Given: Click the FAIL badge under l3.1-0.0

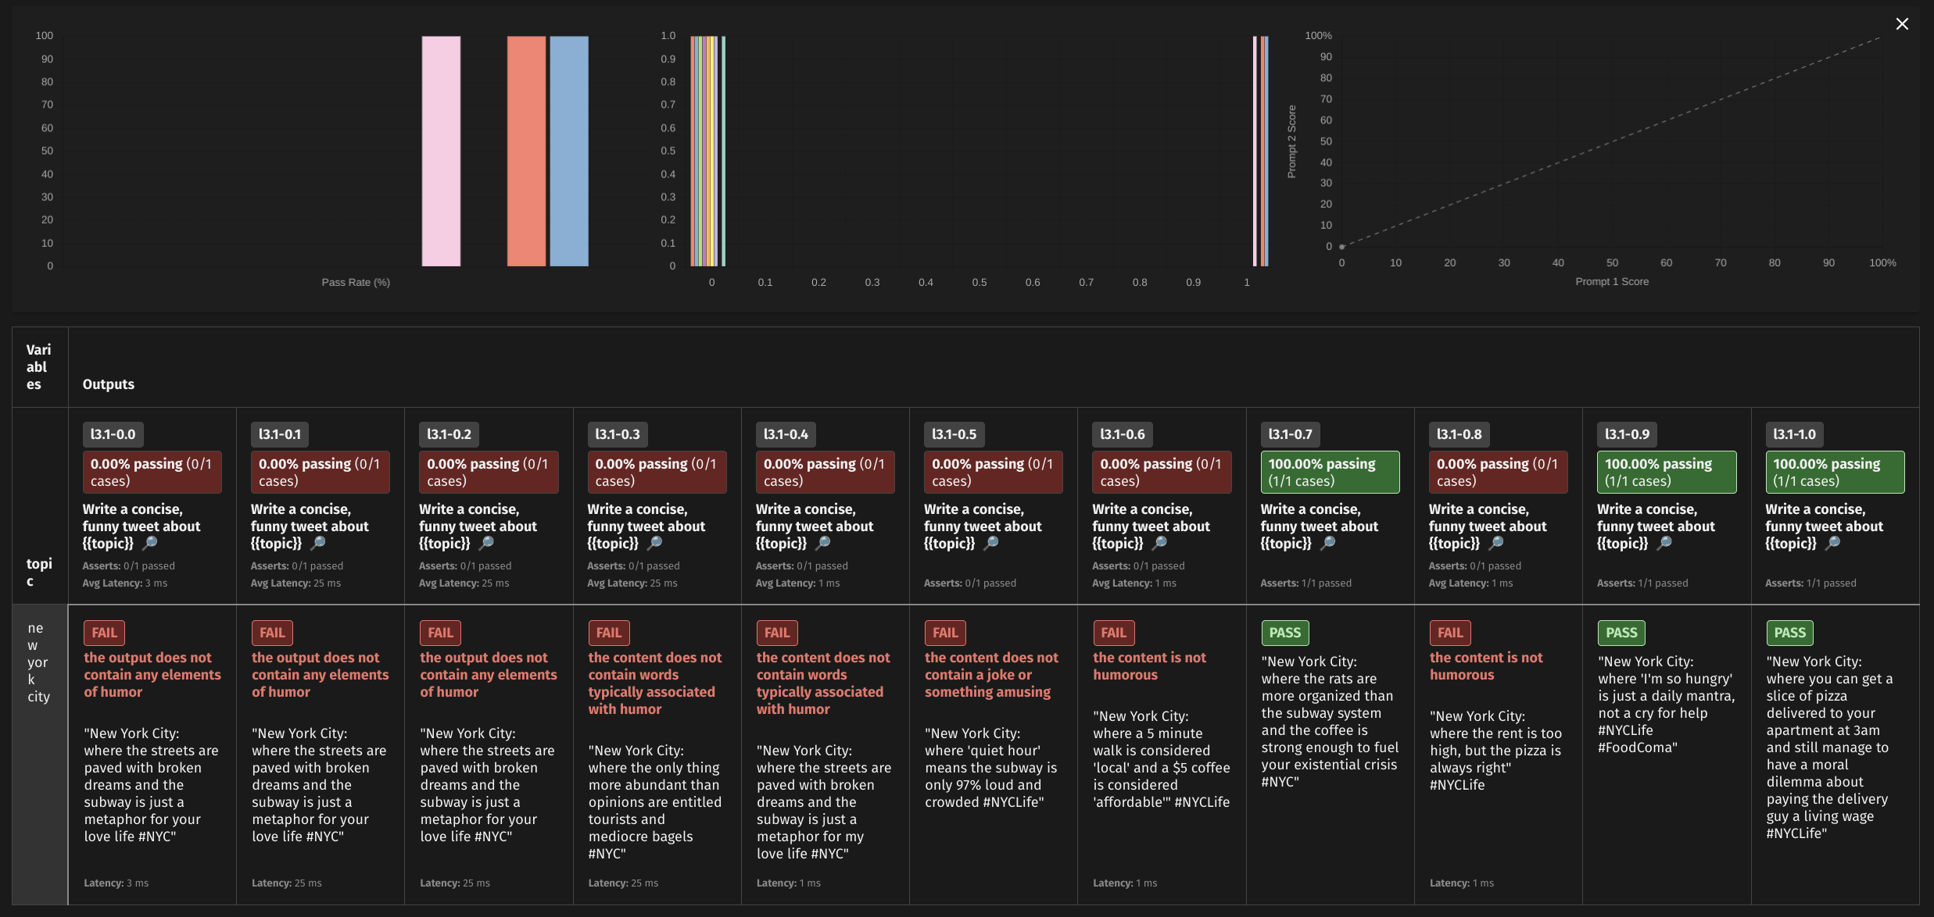Looking at the screenshot, I should (x=104, y=633).
